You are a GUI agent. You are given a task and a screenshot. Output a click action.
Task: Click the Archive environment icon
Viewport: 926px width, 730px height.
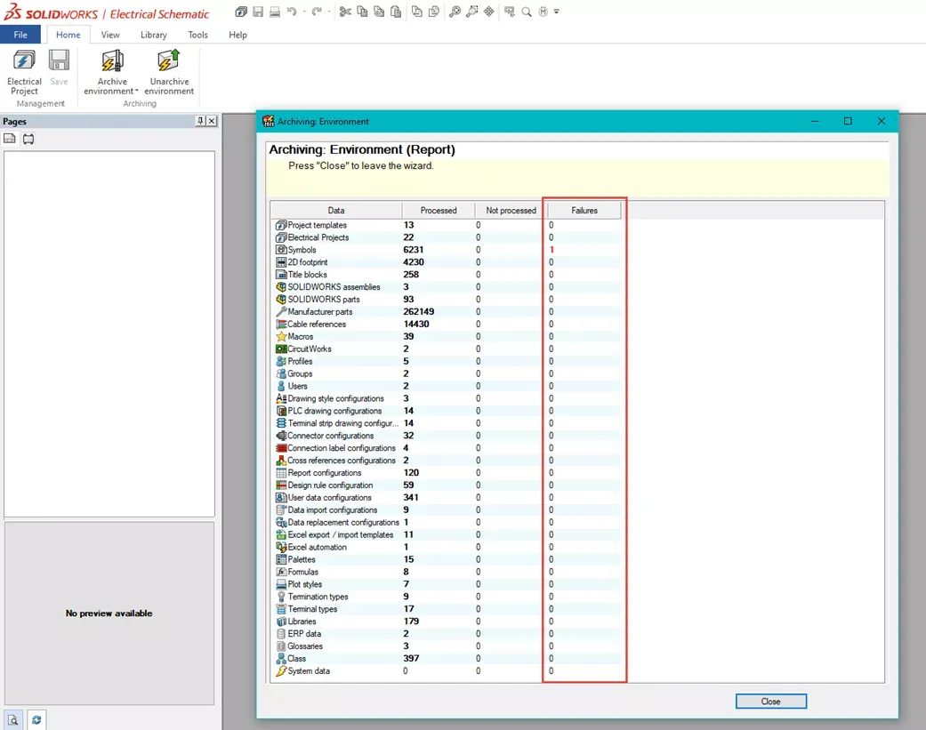pos(112,60)
